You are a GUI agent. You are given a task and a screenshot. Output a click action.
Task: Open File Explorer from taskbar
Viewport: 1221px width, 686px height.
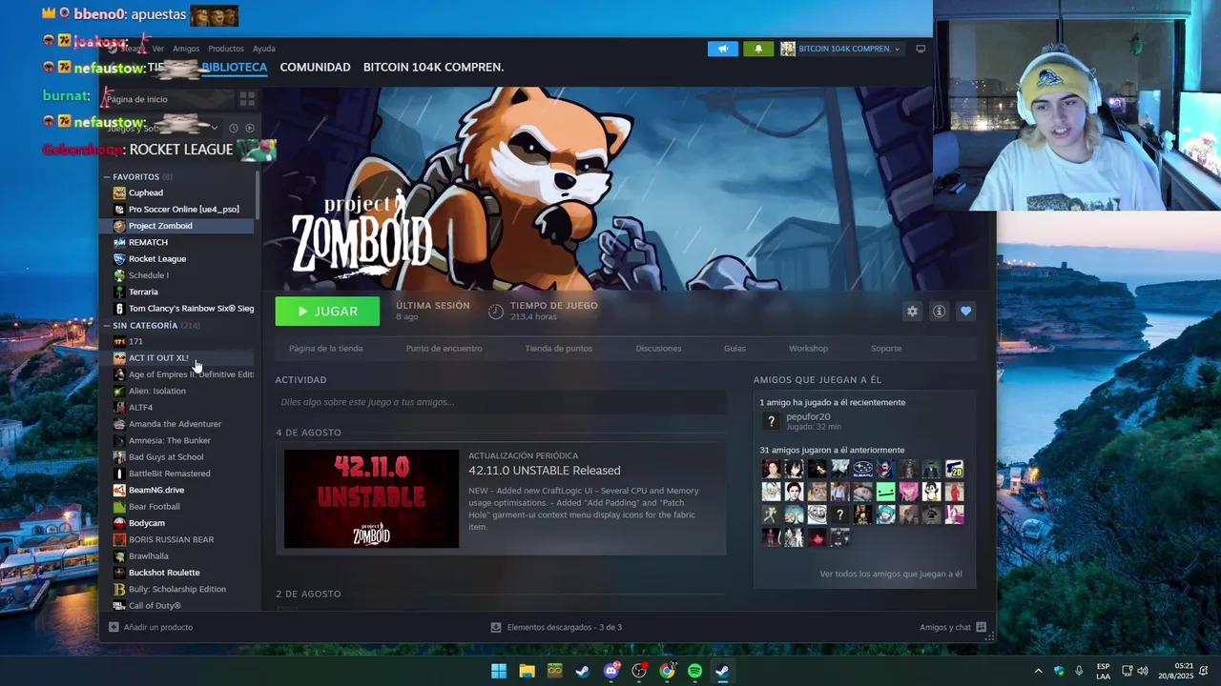527,671
